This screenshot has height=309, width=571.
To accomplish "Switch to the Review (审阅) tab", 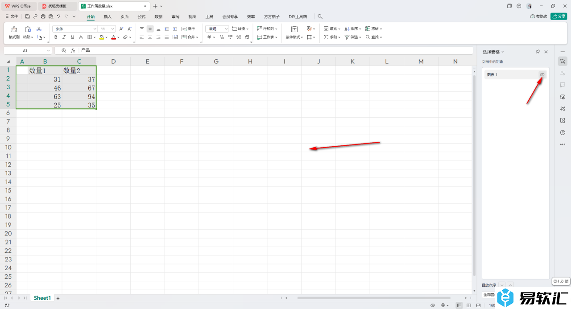I will (x=175, y=16).
